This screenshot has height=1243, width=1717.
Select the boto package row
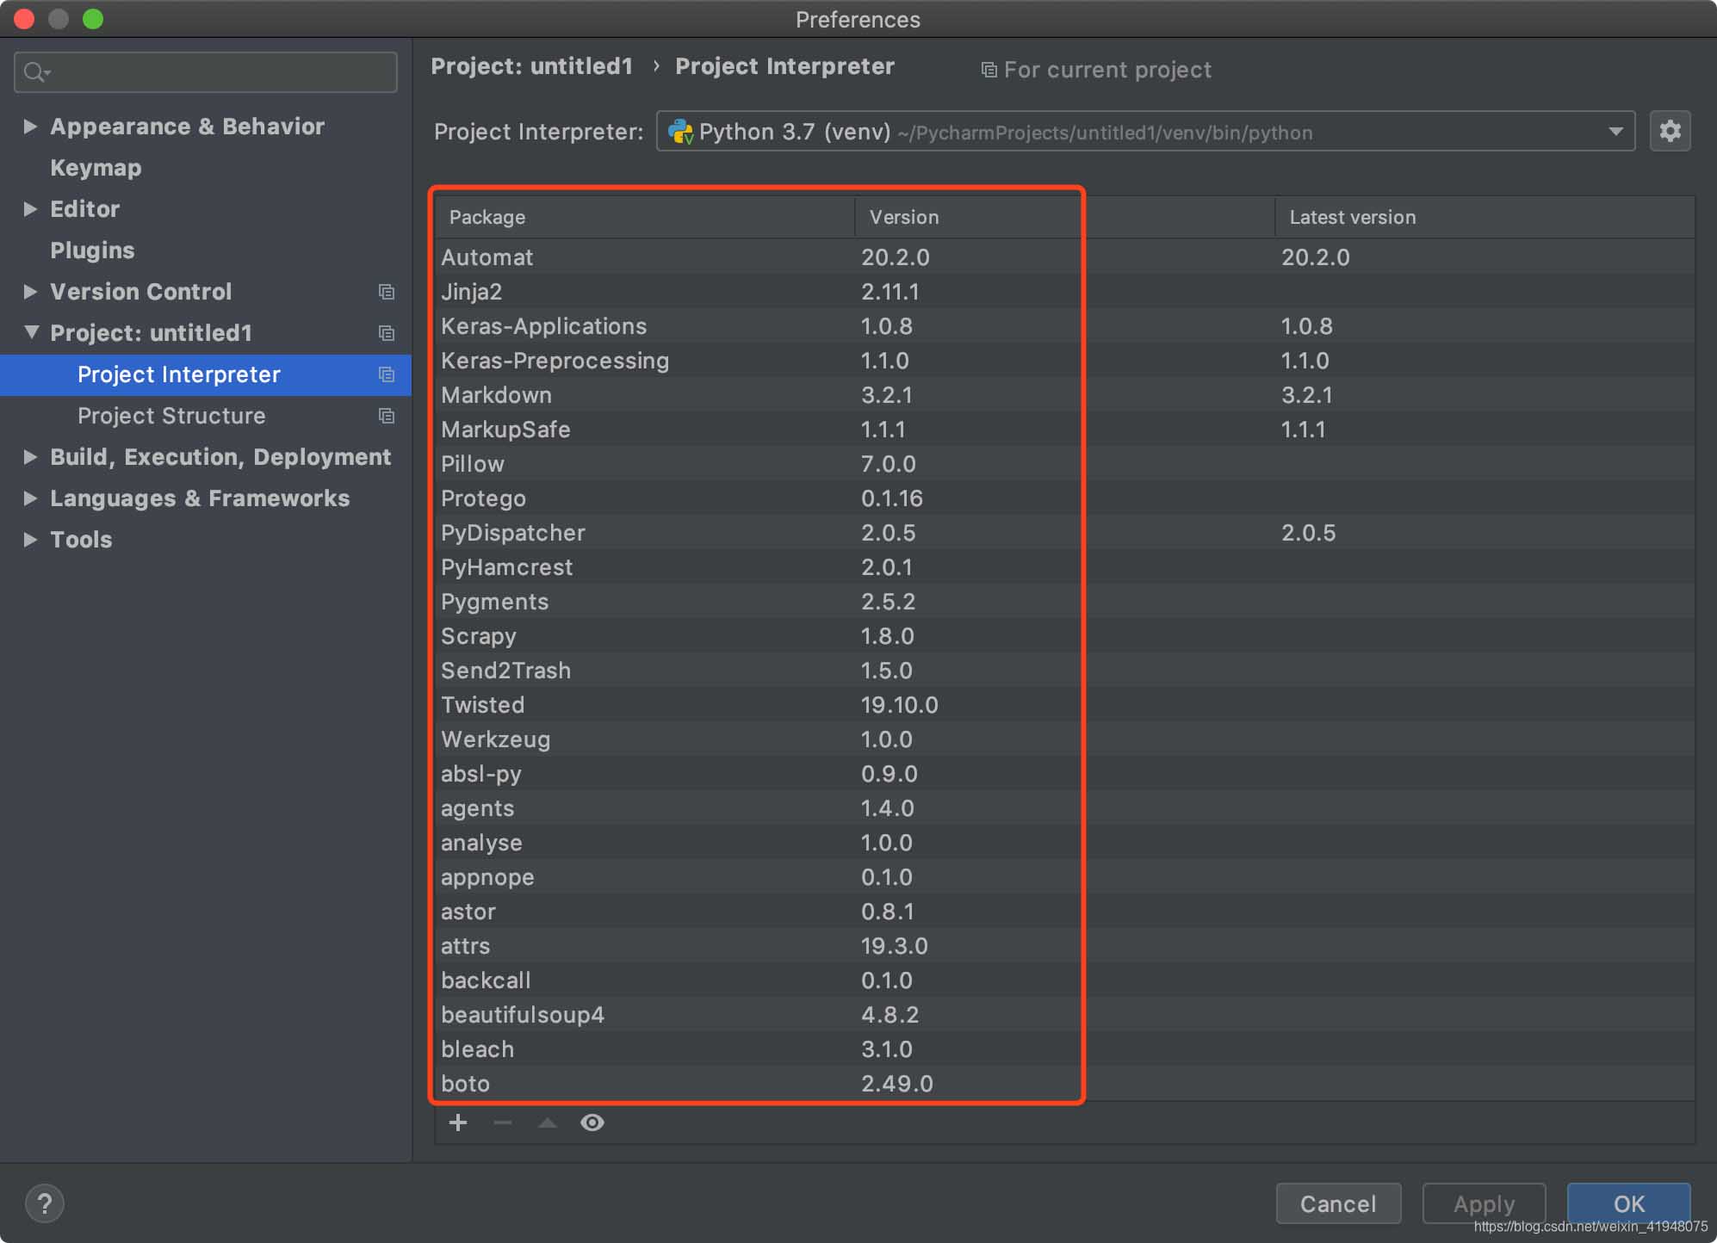pyautogui.click(x=1065, y=1084)
